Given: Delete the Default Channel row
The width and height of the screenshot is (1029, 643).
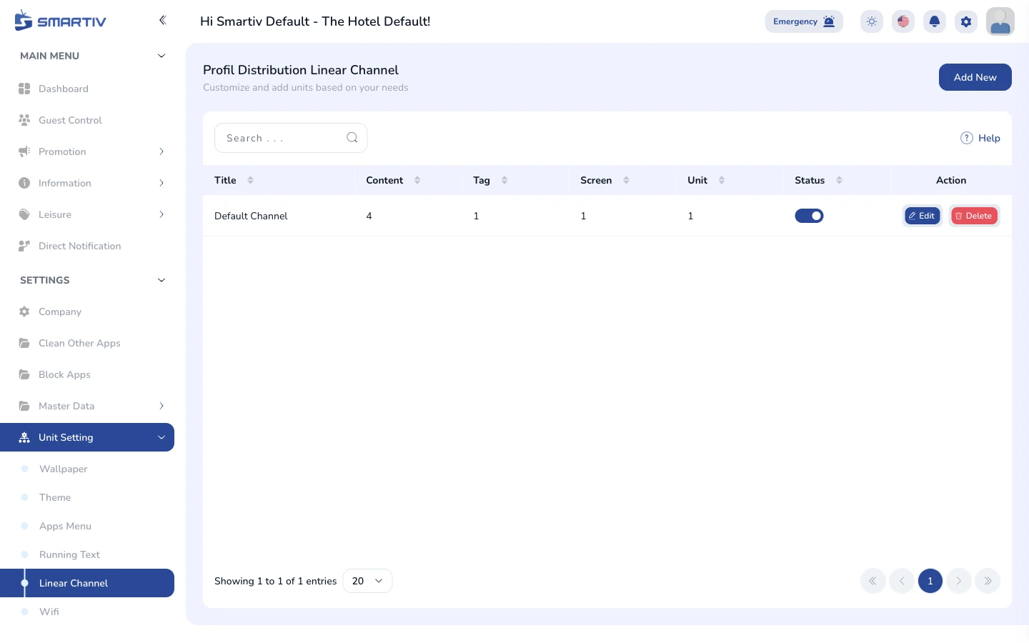Looking at the screenshot, I should click(974, 216).
